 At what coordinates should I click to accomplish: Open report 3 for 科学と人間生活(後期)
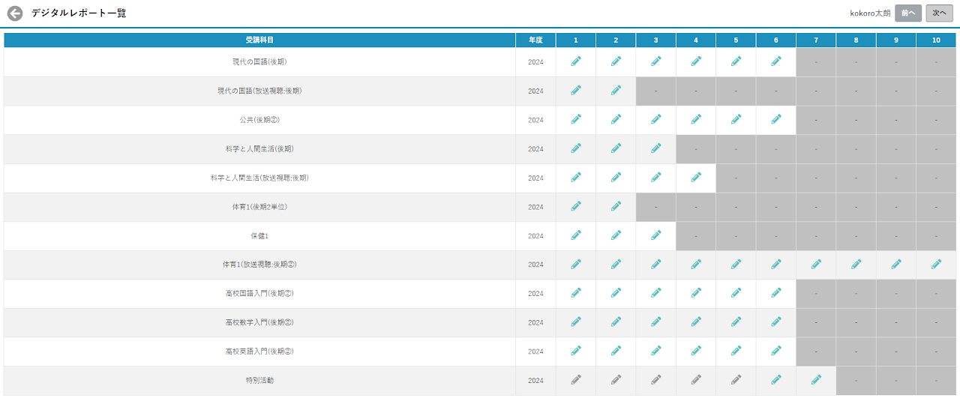click(x=655, y=148)
